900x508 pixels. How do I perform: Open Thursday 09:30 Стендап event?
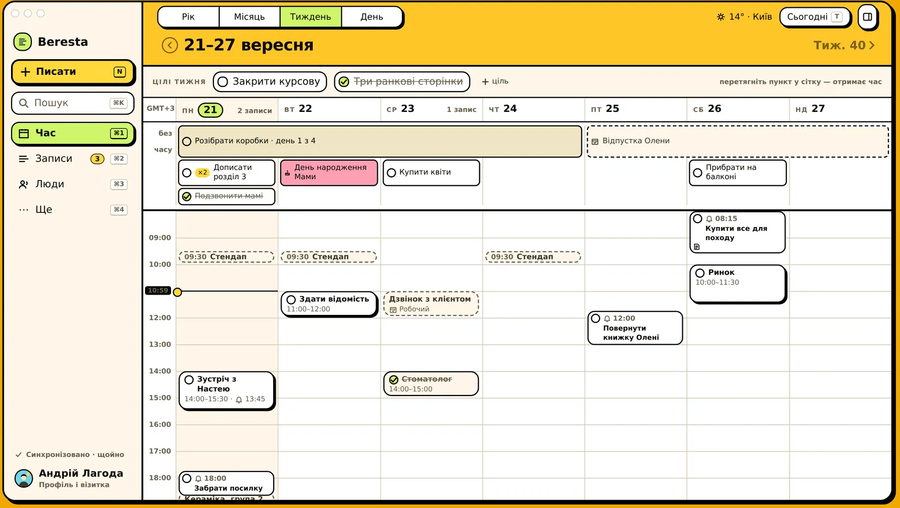[533, 257]
